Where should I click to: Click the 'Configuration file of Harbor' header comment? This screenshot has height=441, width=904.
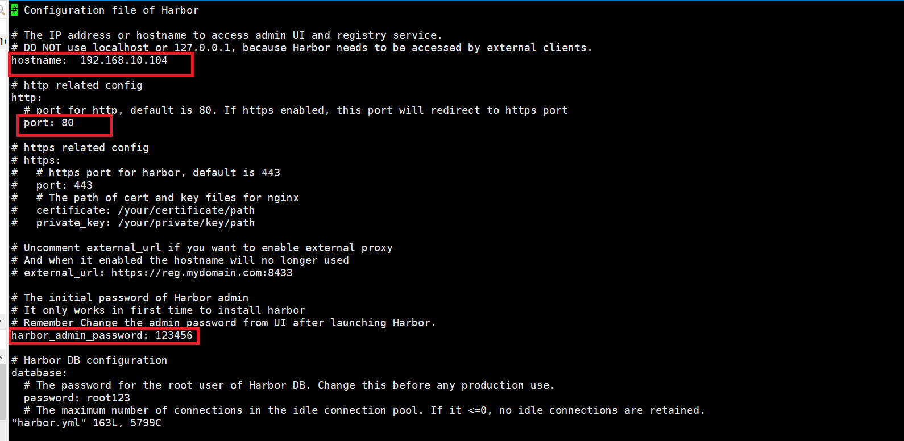tap(111, 10)
